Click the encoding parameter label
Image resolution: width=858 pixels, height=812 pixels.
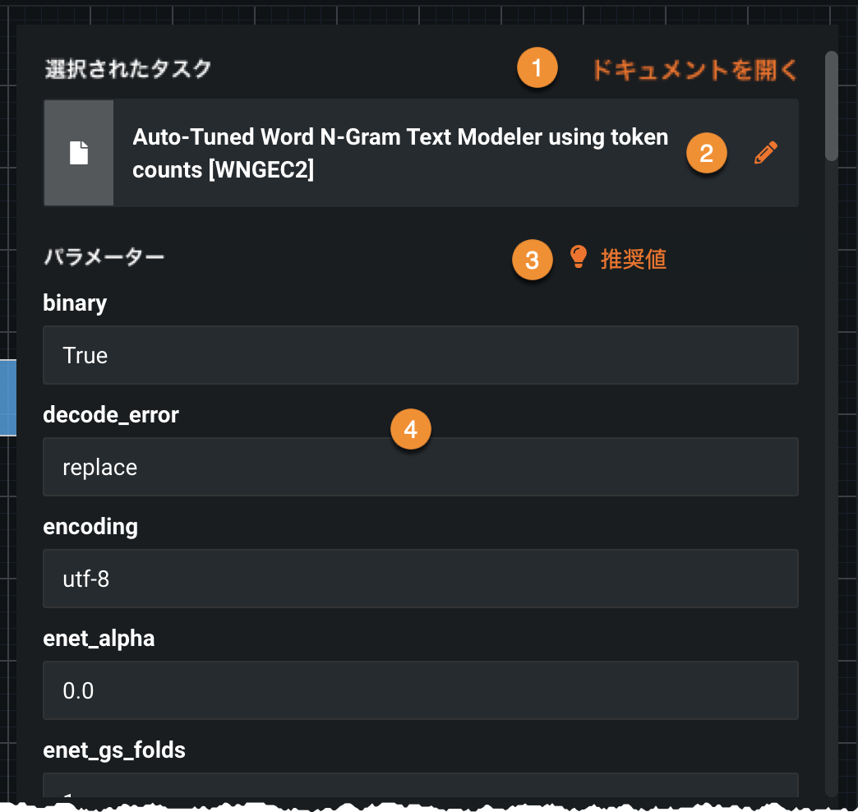pyautogui.click(x=90, y=526)
